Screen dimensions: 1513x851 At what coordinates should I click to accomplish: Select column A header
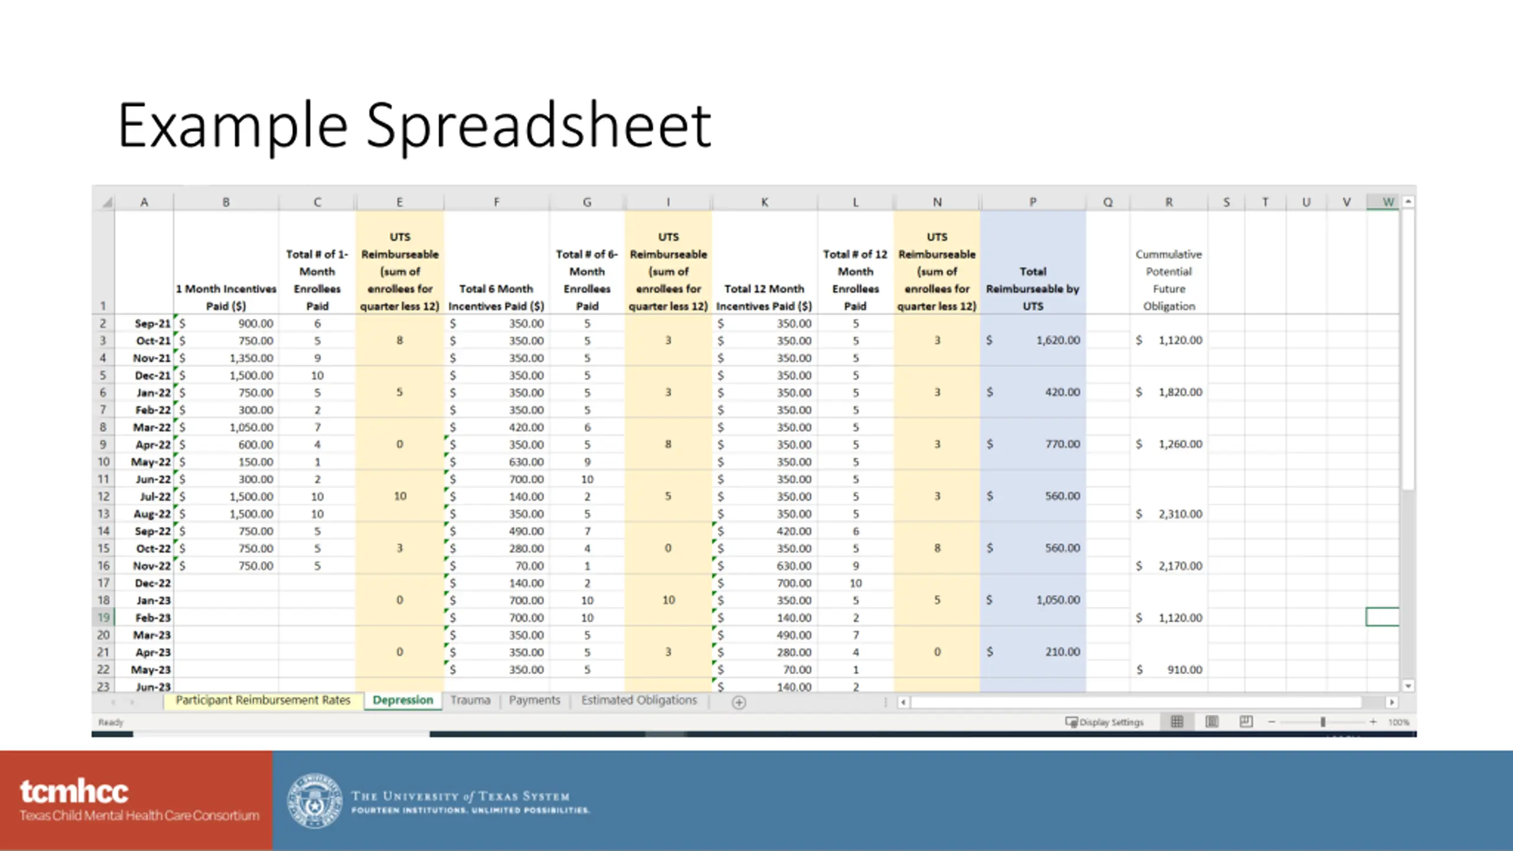(144, 203)
